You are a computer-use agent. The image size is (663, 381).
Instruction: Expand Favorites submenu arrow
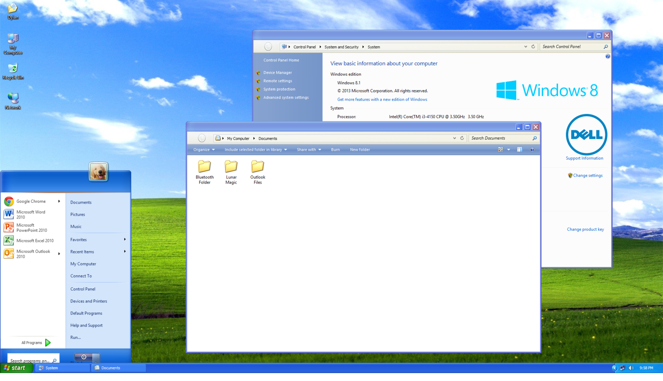[x=125, y=239]
